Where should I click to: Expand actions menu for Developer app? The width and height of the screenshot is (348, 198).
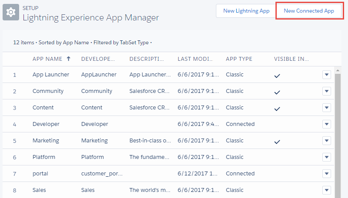(x=327, y=124)
